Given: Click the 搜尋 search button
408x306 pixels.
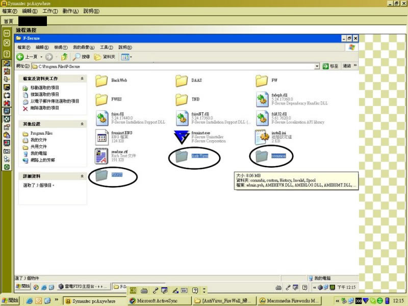Looking at the screenshot, I should [x=81, y=57].
